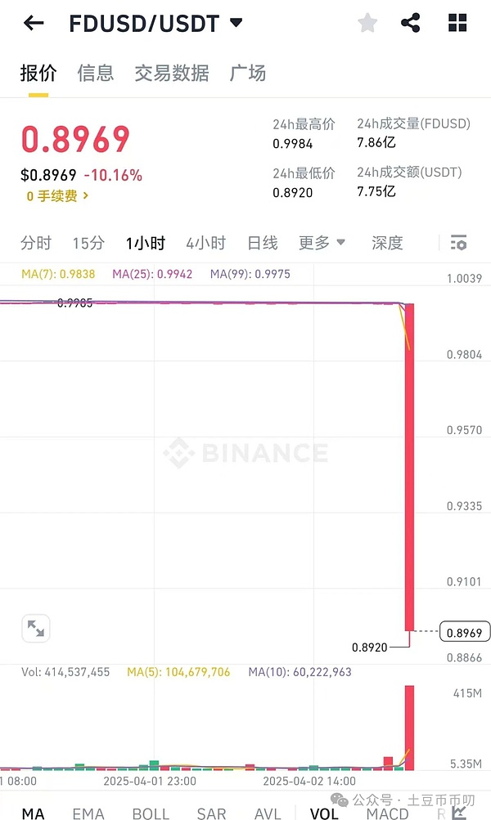Open the 0 手续费 fee details
Screen dimensions: 491x820
point(57,196)
